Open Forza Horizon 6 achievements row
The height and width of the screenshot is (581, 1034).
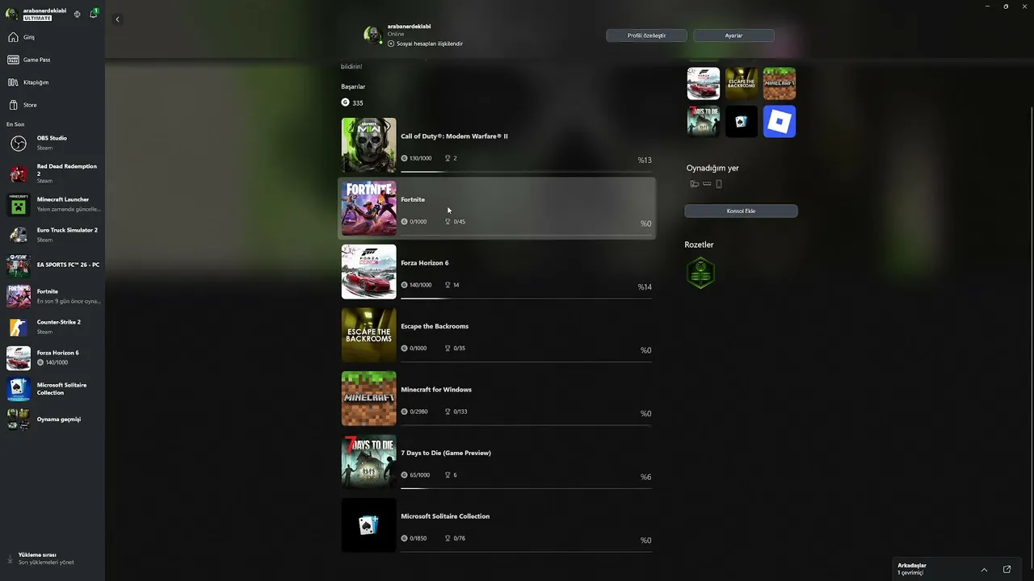(x=497, y=272)
